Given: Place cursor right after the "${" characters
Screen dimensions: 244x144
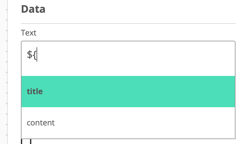Looking at the screenshot, I should 37,54.
